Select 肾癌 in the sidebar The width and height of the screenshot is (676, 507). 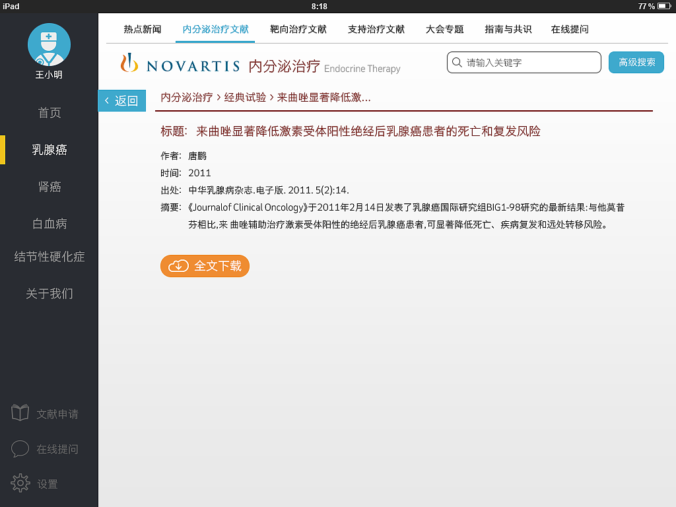50,187
